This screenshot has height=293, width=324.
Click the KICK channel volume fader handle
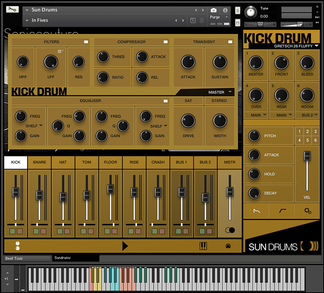[x=16, y=192]
